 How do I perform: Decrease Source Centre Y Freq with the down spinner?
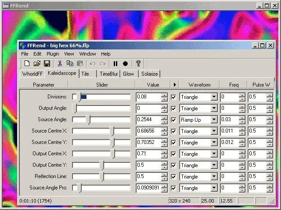click(242, 144)
